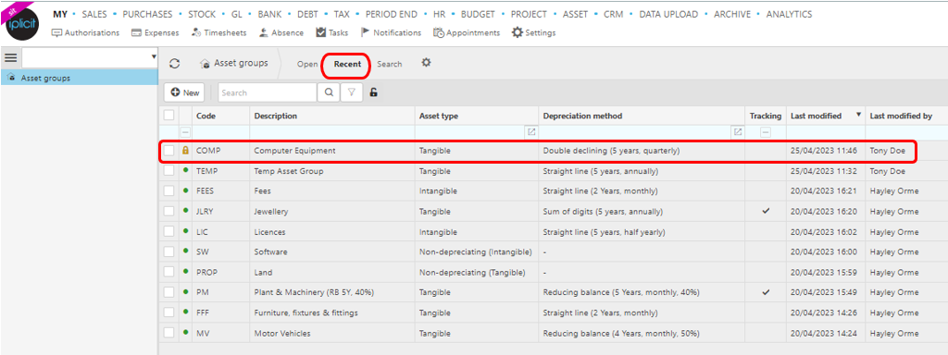Click the green status dot on TEMP row
The width and height of the screenshot is (948, 355).
pos(185,170)
